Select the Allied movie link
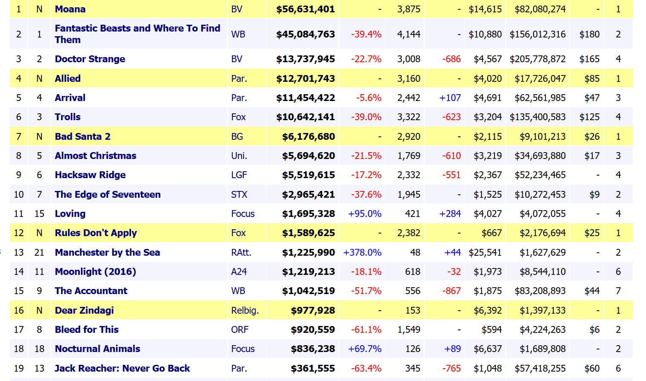 click(x=67, y=78)
